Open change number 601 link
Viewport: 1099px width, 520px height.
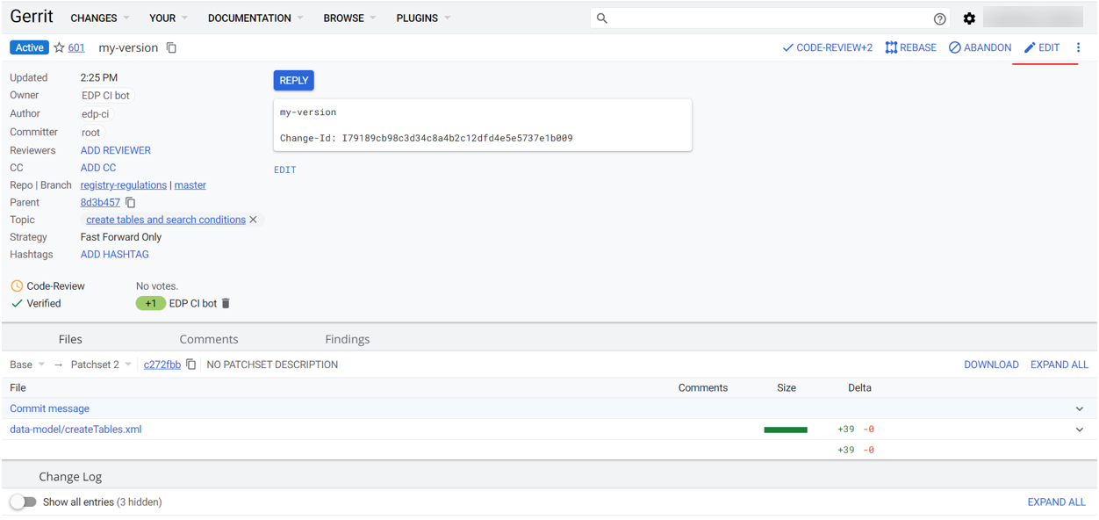[76, 47]
